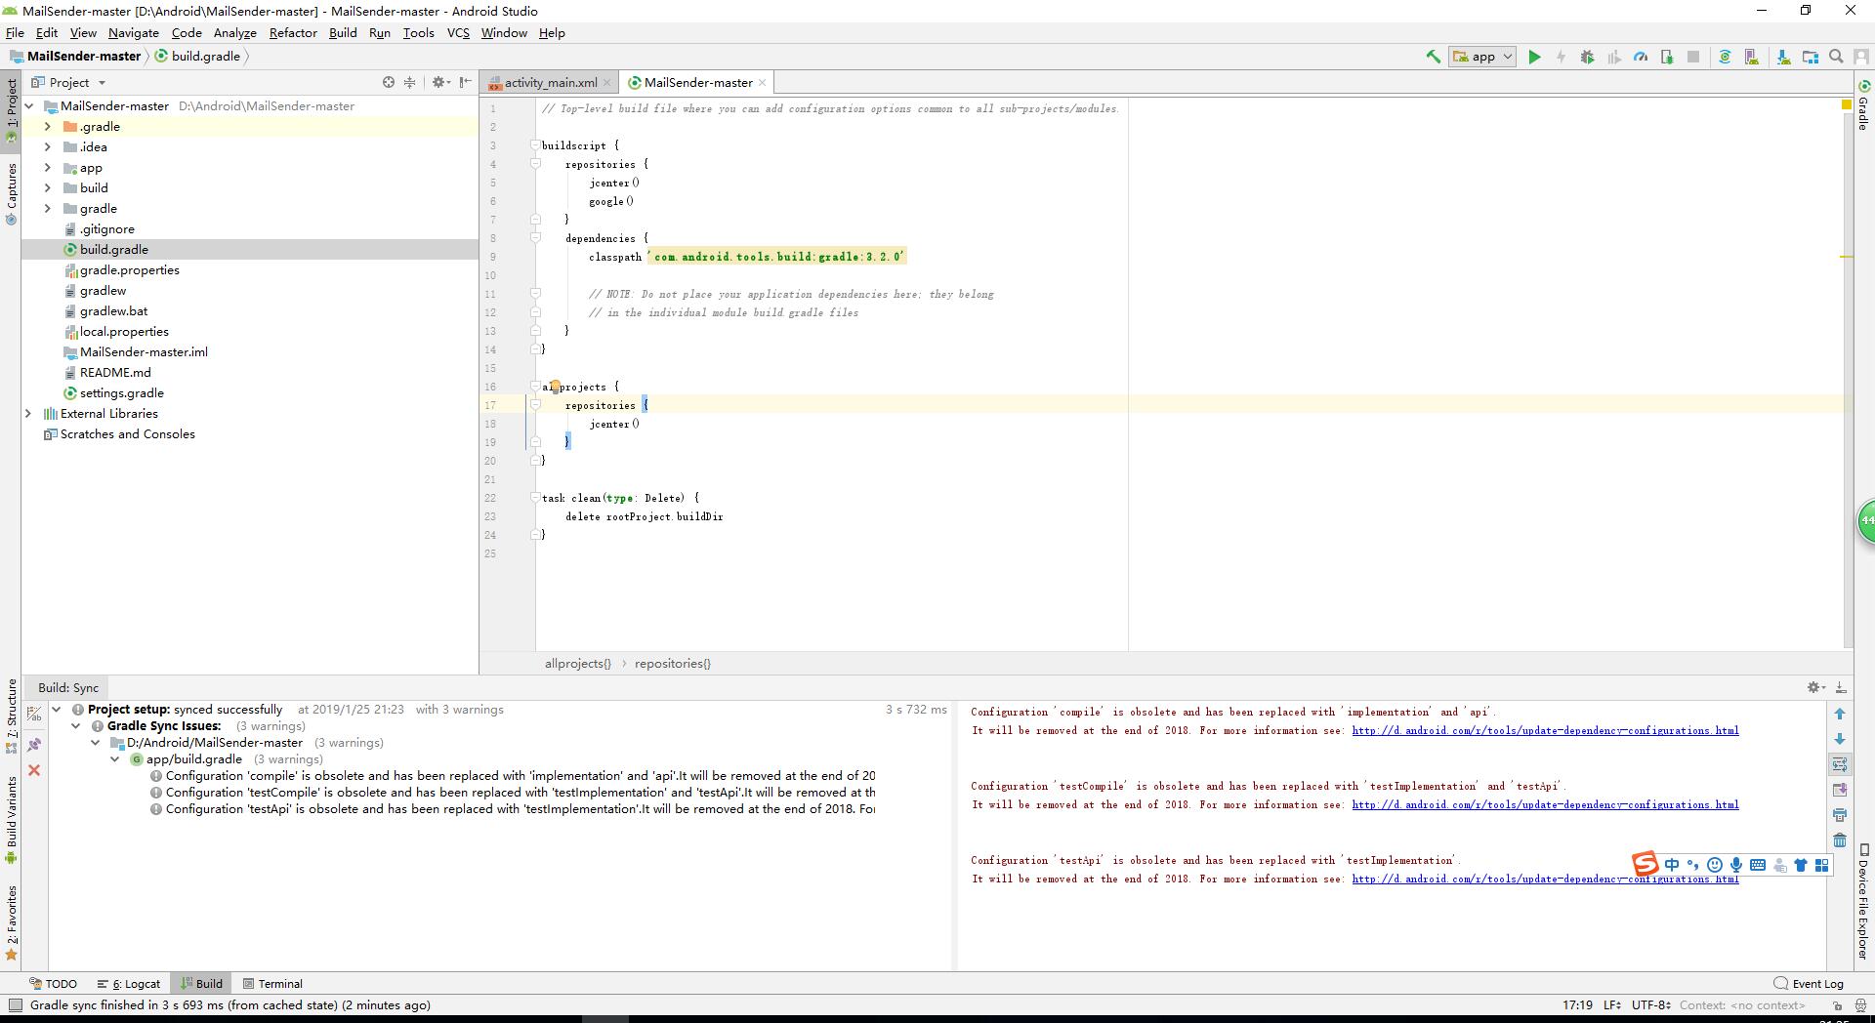Click the print icon in build output
This screenshot has width=1875, height=1023.
1840,815
